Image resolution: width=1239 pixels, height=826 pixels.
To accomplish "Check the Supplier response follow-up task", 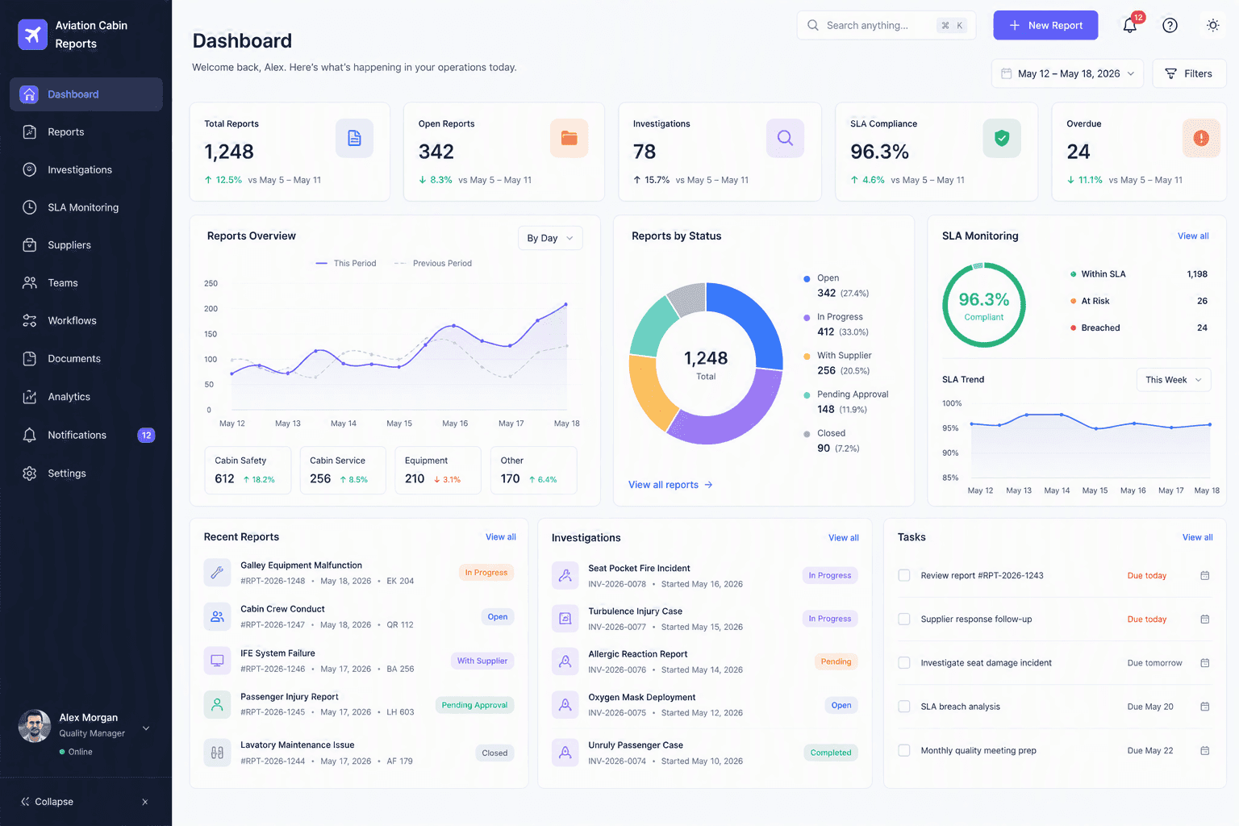I will point(904,619).
